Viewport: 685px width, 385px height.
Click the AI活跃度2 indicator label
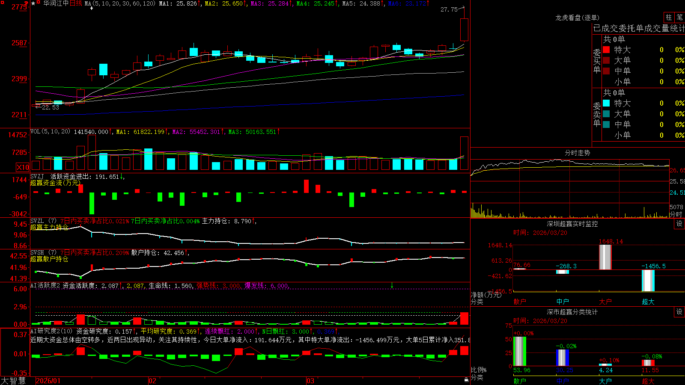(x=45, y=285)
